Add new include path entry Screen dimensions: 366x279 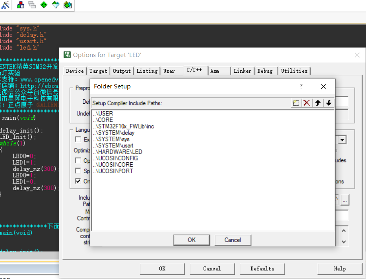coord(296,103)
